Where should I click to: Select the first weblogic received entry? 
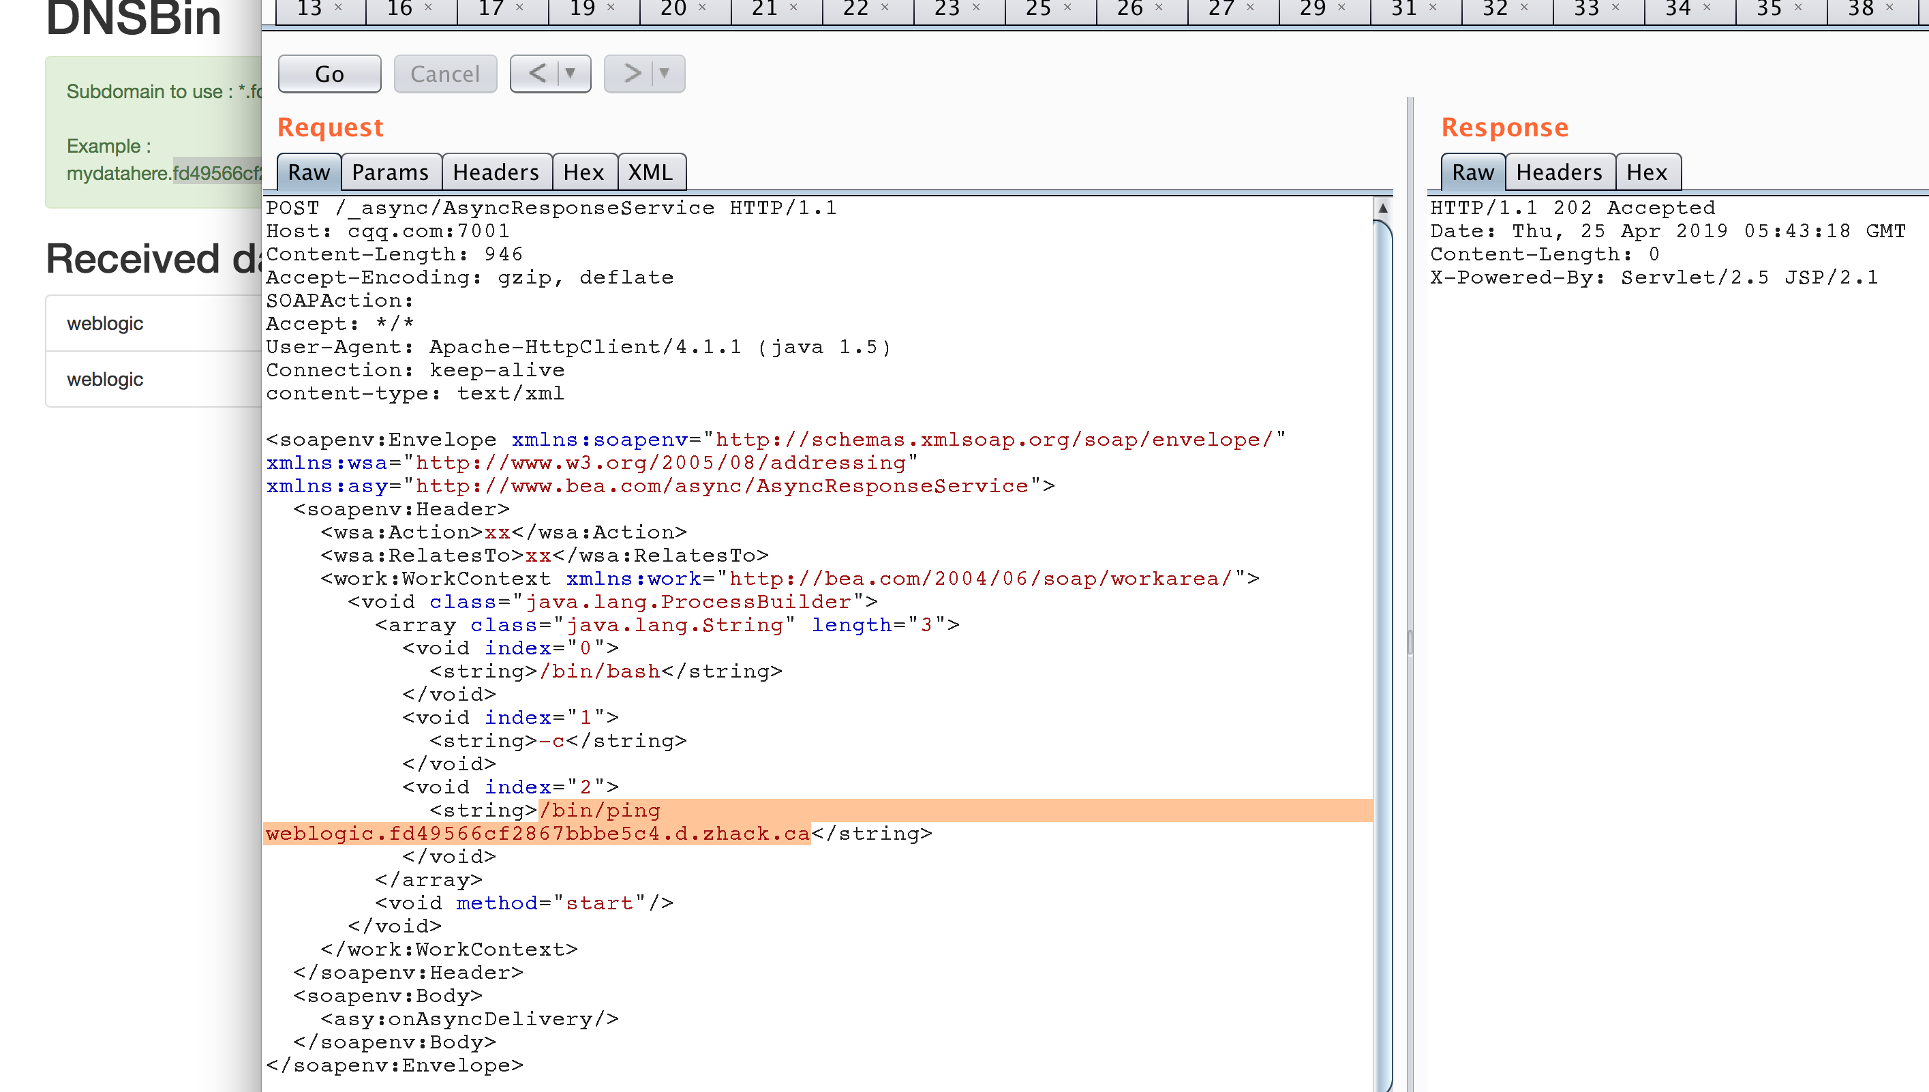(x=105, y=323)
